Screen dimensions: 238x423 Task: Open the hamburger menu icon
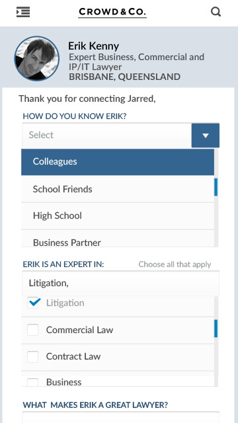click(23, 12)
